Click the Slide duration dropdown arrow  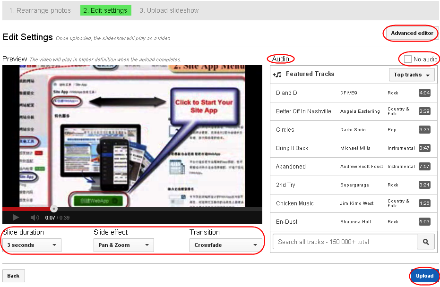tap(55, 245)
